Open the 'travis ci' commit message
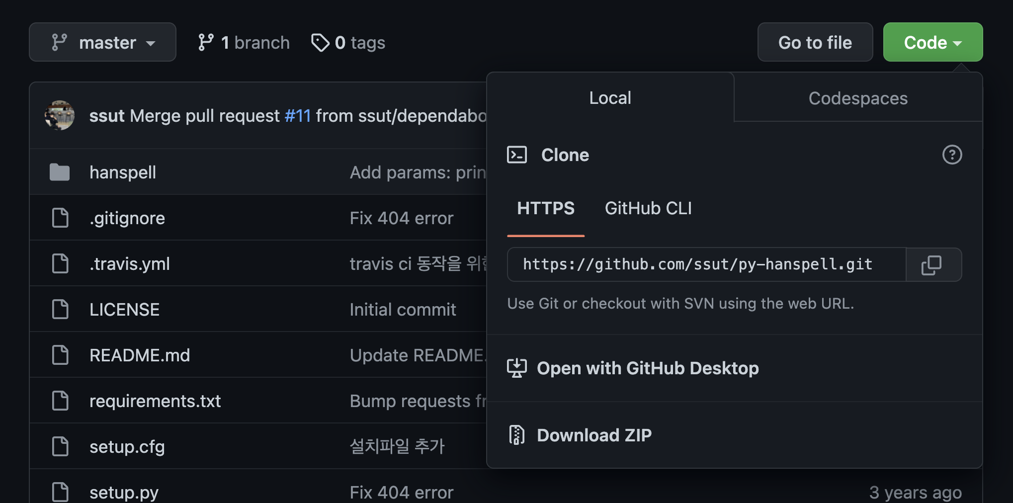1013x503 pixels. tap(419, 264)
